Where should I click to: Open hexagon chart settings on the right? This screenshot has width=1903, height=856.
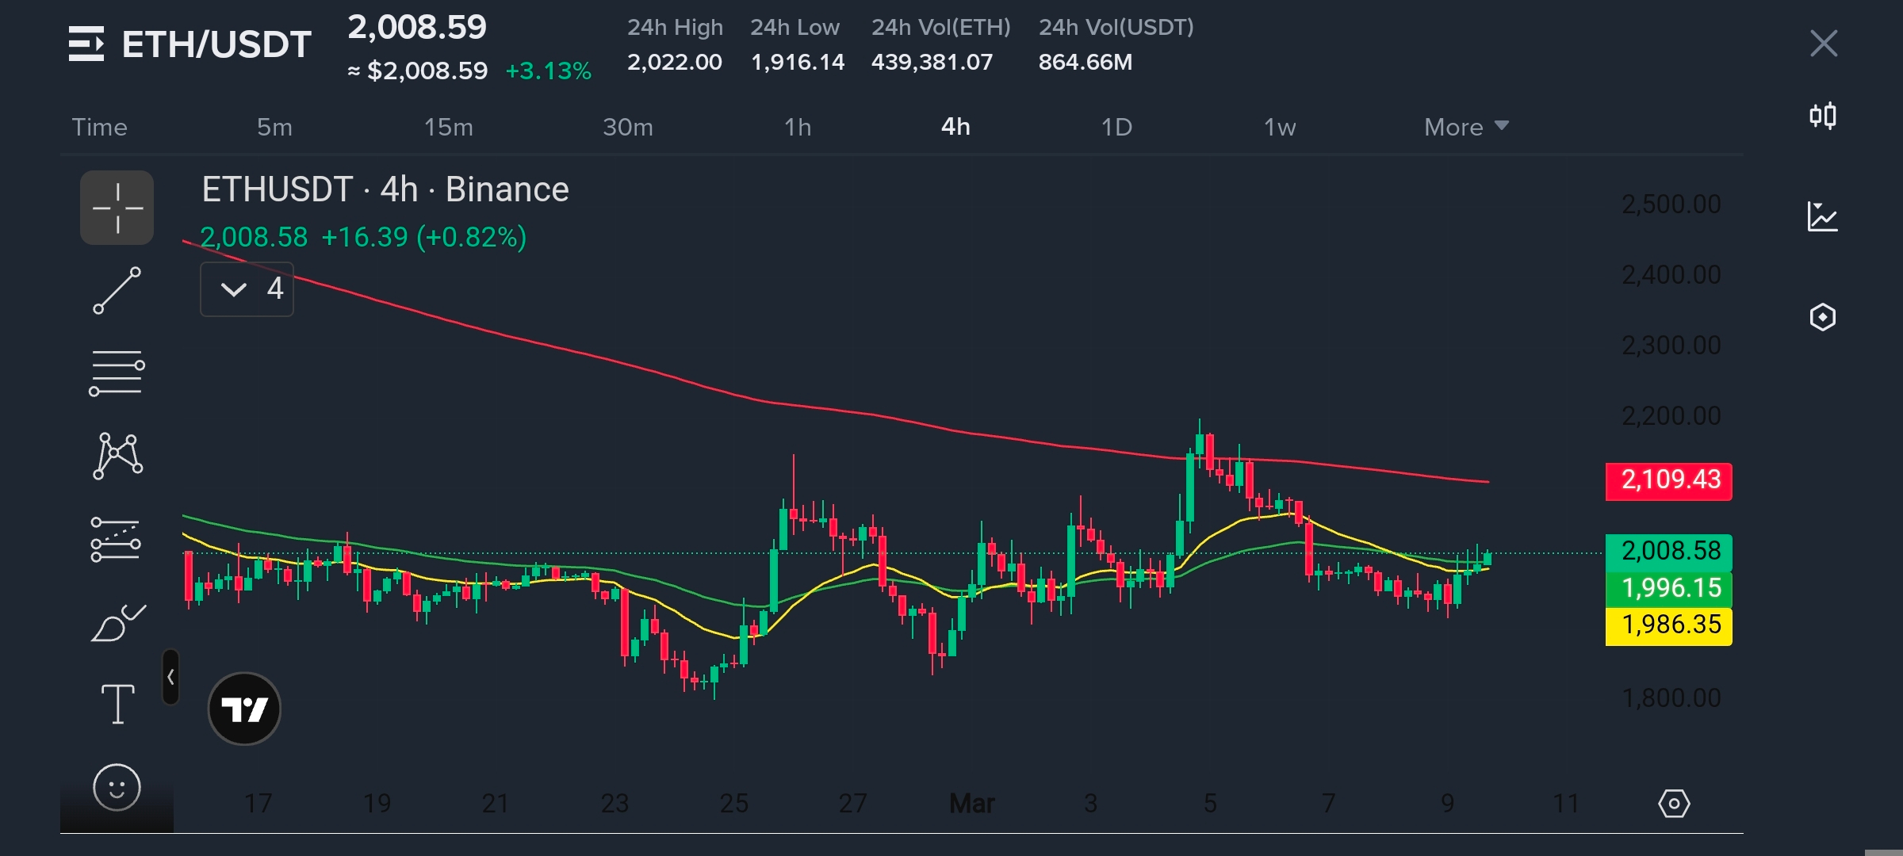tap(1822, 317)
